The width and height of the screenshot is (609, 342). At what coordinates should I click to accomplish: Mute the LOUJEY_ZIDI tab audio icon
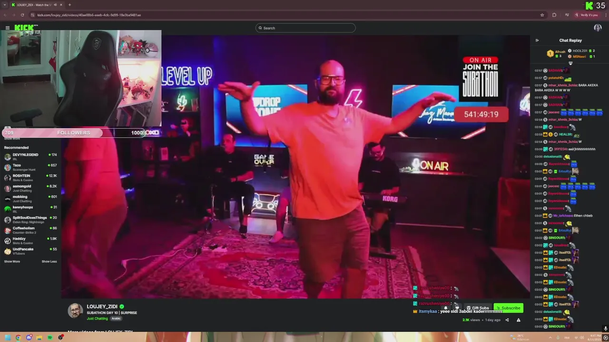55,5
